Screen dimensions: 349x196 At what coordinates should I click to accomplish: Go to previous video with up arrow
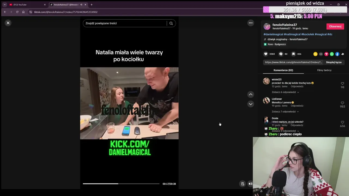[251, 94]
